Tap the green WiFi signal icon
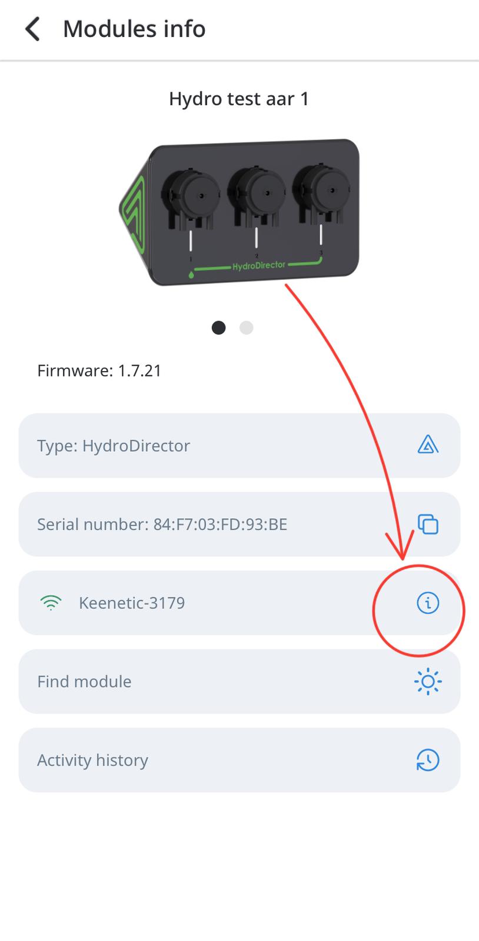This screenshot has width=479, height=941. (x=51, y=603)
